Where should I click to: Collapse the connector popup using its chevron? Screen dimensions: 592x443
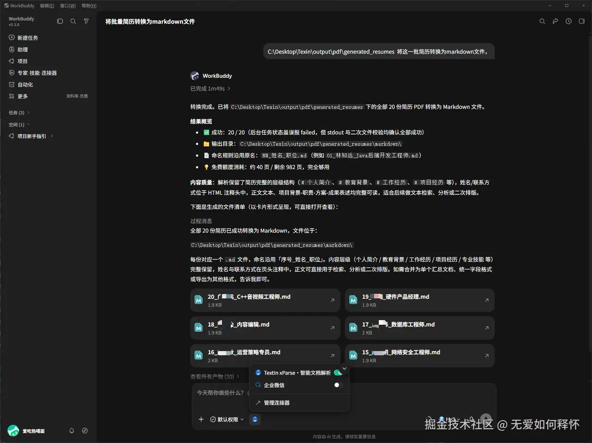(x=344, y=368)
